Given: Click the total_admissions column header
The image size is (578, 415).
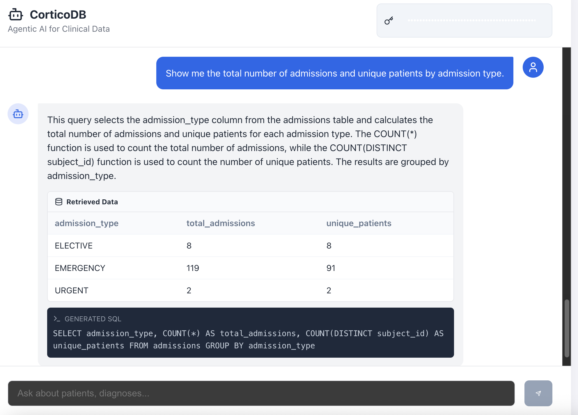Looking at the screenshot, I should [x=221, y=223].
